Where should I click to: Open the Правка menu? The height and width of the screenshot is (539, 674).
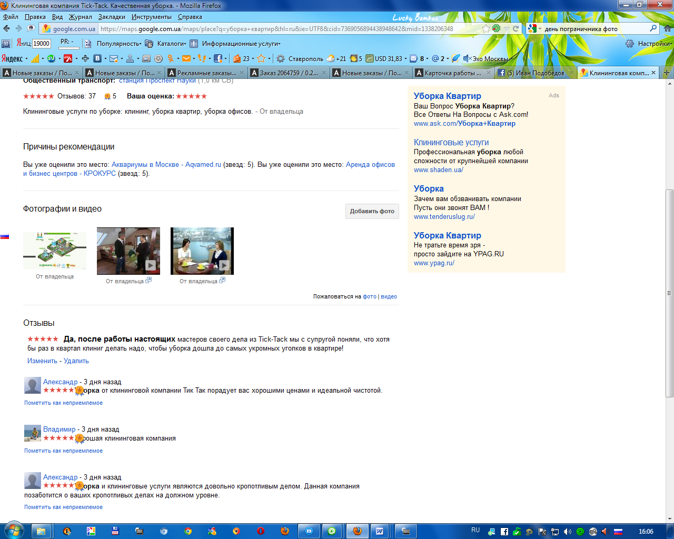point(35,17)
